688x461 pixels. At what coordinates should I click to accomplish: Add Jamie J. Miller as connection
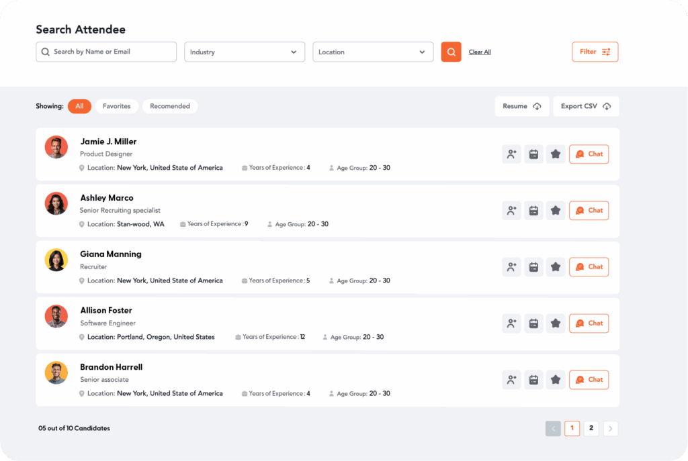pos(511,154)
